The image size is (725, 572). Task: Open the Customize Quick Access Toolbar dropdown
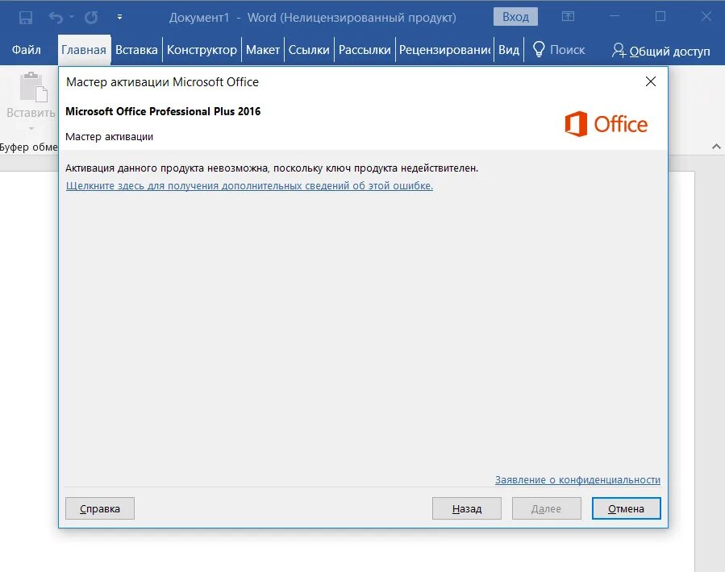(x=119, y=17)
